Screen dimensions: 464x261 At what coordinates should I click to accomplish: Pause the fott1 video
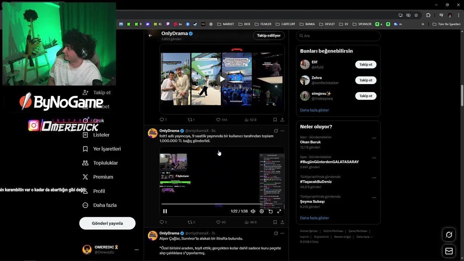coord(165,211)
